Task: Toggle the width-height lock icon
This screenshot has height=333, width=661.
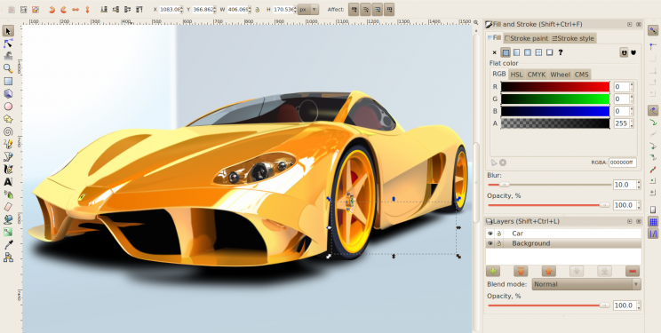Action: pos(257,9)
